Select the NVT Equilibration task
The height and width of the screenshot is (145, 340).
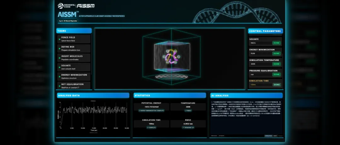[x=74, y=85]
